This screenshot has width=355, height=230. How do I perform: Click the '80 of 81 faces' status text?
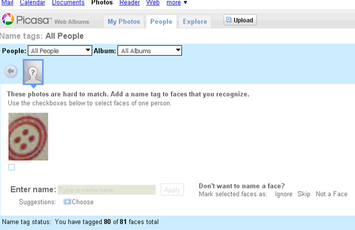tap(131, 222)
